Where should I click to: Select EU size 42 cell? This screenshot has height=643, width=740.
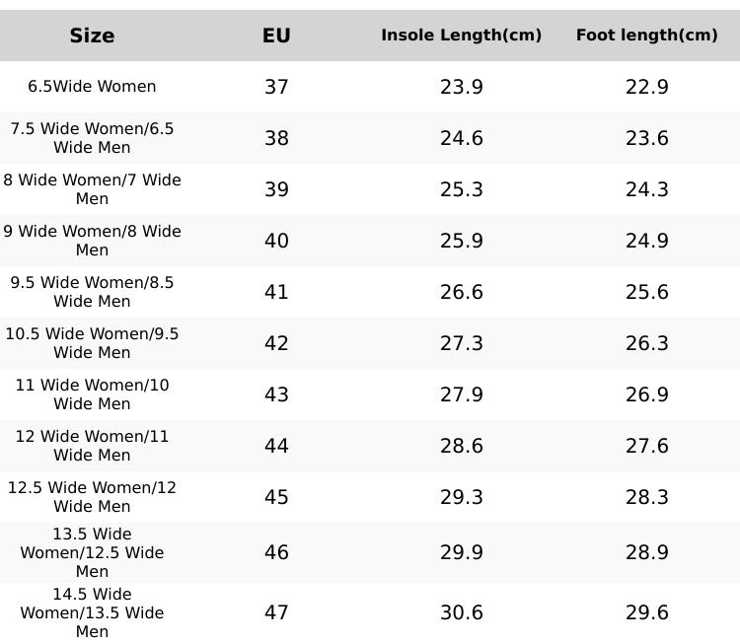(276, 343)
